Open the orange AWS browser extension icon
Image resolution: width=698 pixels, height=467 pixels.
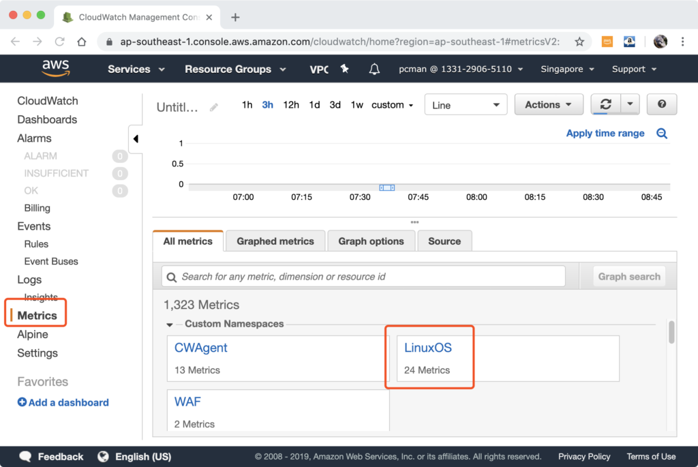point(607,42)
